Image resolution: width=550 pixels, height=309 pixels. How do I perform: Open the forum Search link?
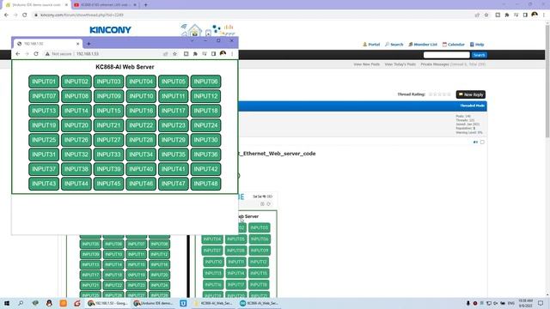[394, 45]
